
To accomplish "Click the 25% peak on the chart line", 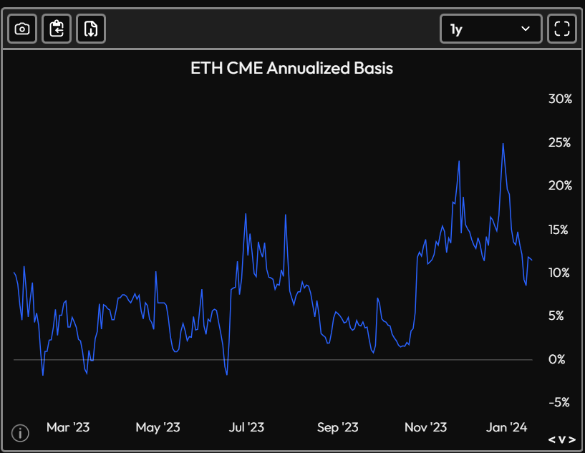I will coord(503,144).
